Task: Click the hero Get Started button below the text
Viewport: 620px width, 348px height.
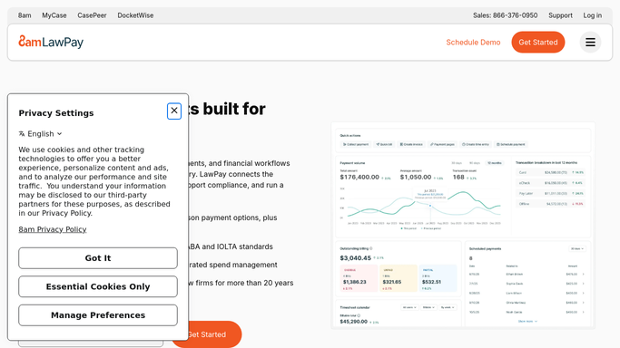Action: (215, 334)
